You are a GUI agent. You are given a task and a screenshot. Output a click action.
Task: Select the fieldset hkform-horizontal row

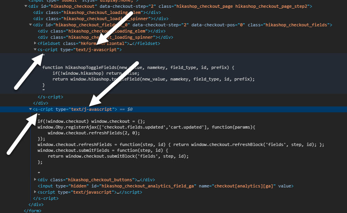pyautogui.click(x=99, y=43)
